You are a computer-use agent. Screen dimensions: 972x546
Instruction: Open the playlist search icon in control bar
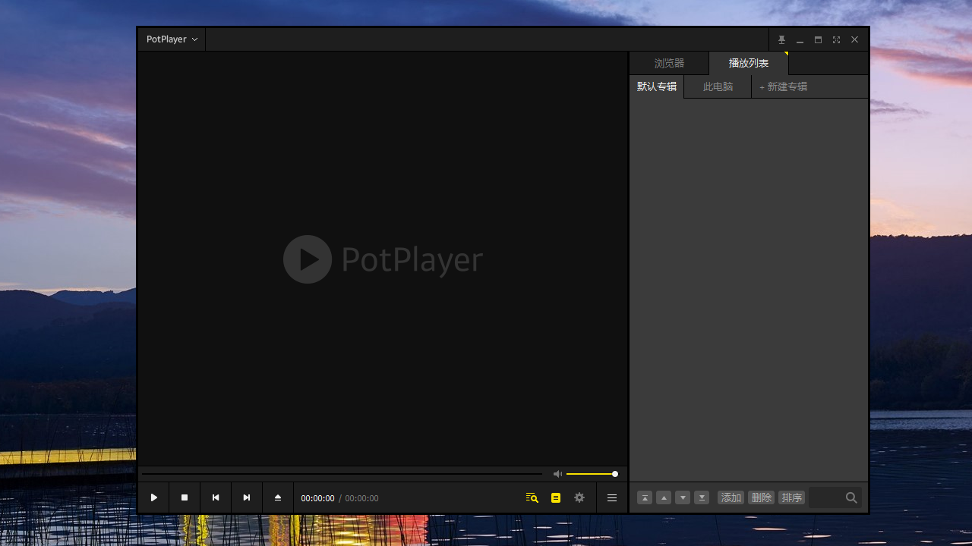[532, 498]
